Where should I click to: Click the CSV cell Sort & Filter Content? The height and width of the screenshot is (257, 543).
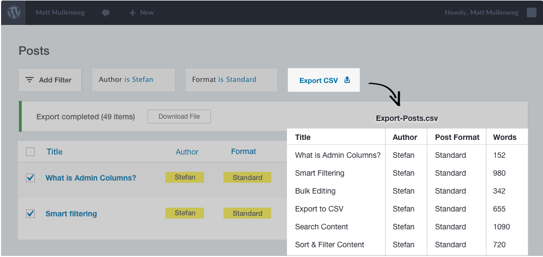[x=329, y=245]
